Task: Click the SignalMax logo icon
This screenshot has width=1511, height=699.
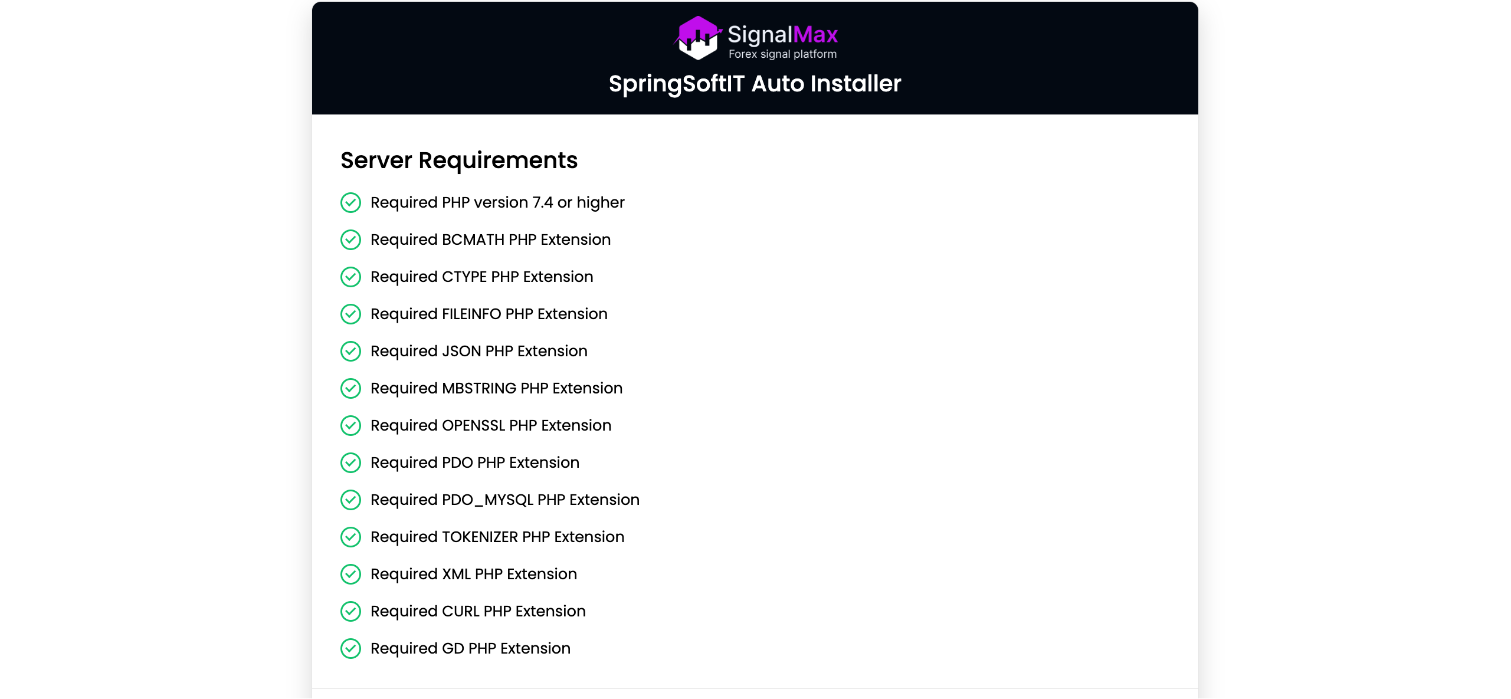Action: click(x=697, y=38)
